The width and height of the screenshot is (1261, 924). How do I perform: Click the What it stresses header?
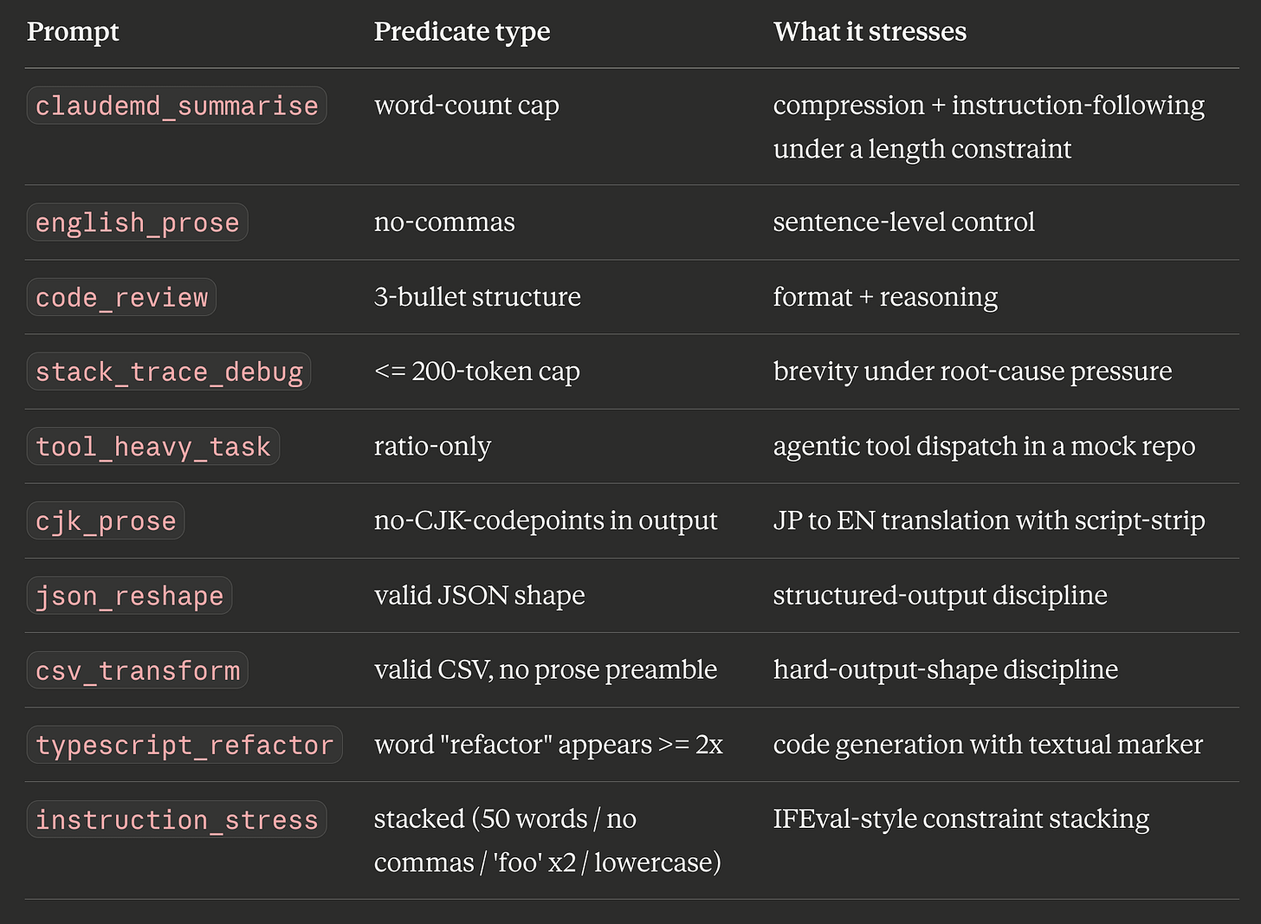pos(870,32)
